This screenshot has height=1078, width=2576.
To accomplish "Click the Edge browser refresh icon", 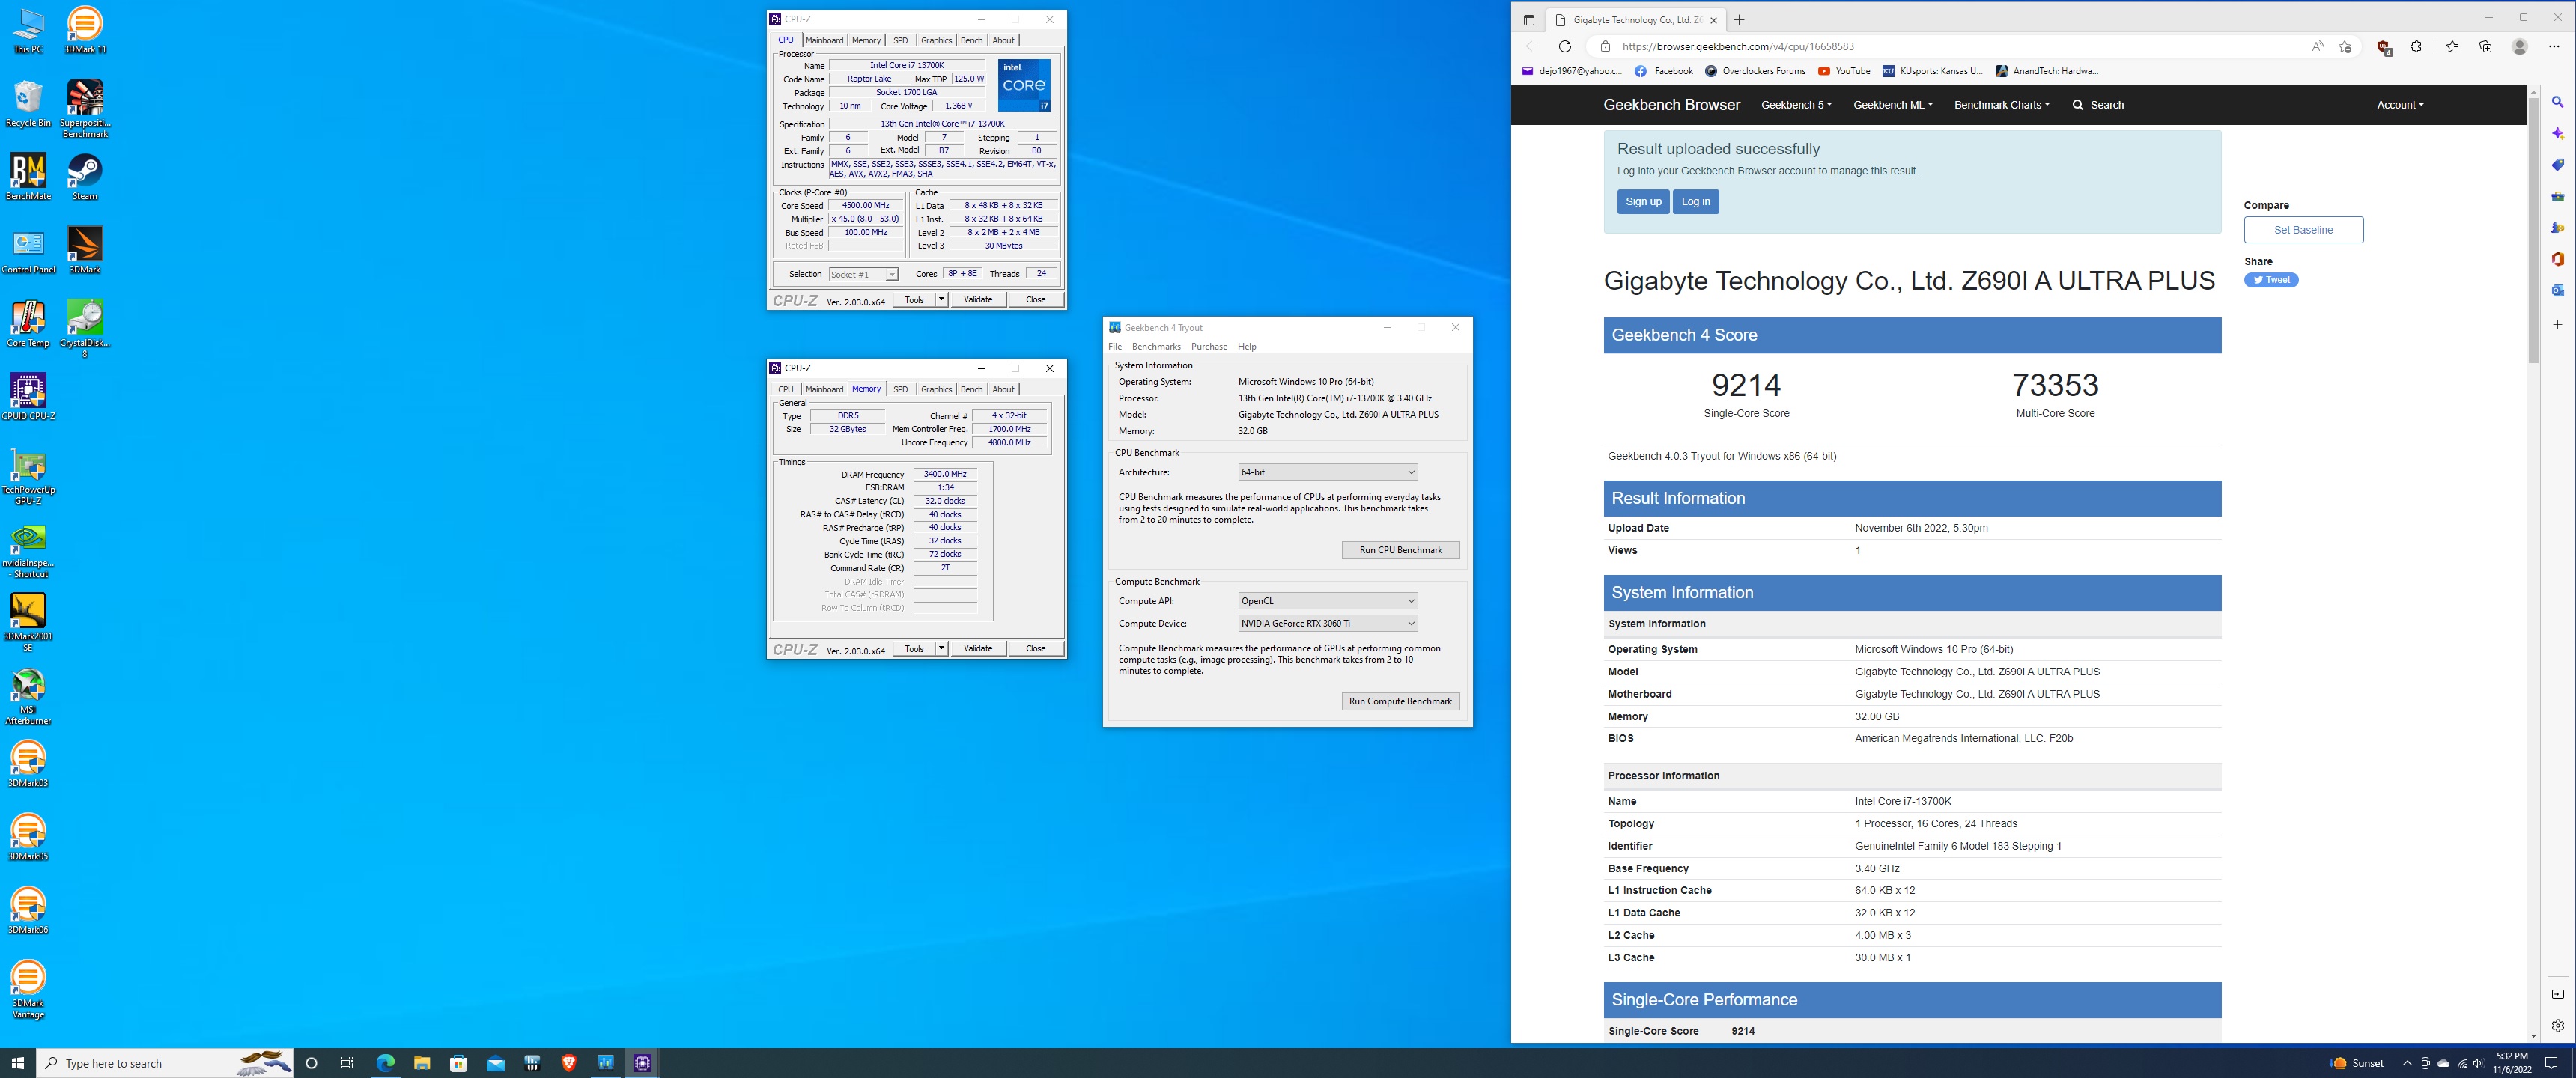I will point(1565,46).
